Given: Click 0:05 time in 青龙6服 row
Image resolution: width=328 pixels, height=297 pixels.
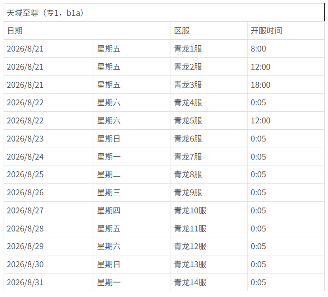Looking at the screenshot, I should 258,139.
